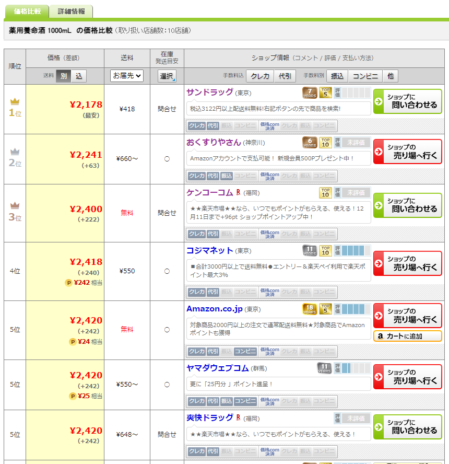Click the bronze crown 3位 rank icon
The image size is (449, 464).
coord(15,205)
